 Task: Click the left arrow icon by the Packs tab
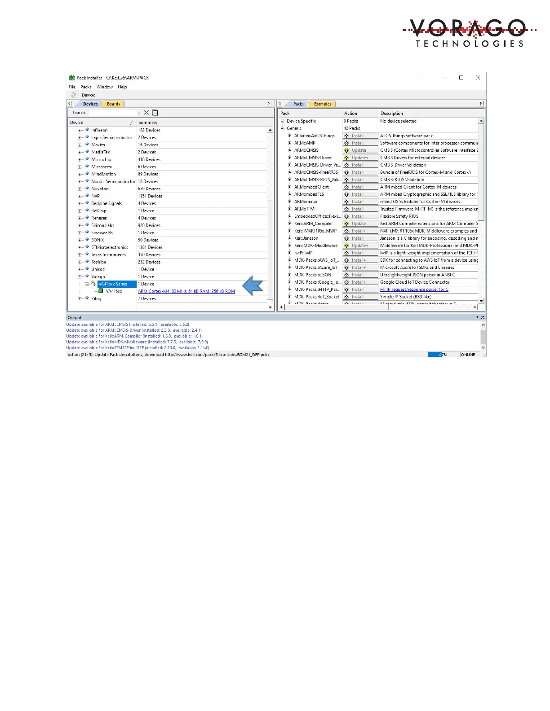coord(280,104)
